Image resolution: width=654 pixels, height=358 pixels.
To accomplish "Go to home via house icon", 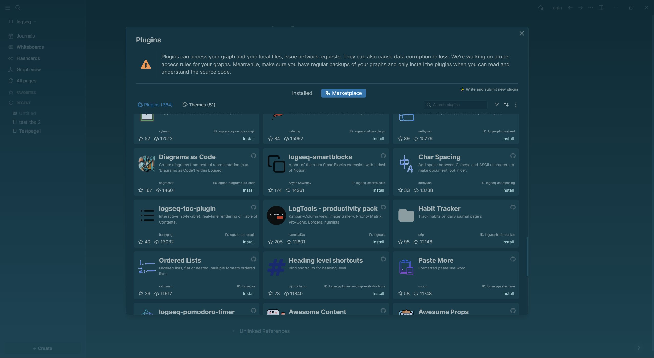I will (541, 8).
